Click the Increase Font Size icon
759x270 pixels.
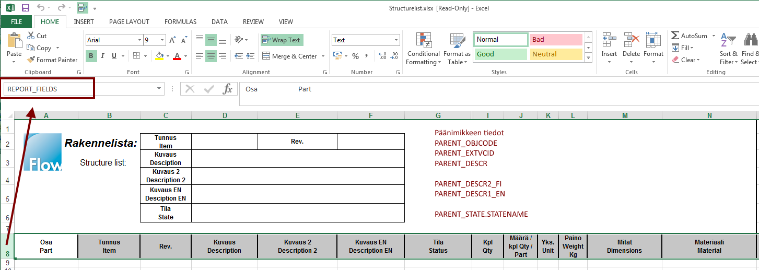click(172, 40)
